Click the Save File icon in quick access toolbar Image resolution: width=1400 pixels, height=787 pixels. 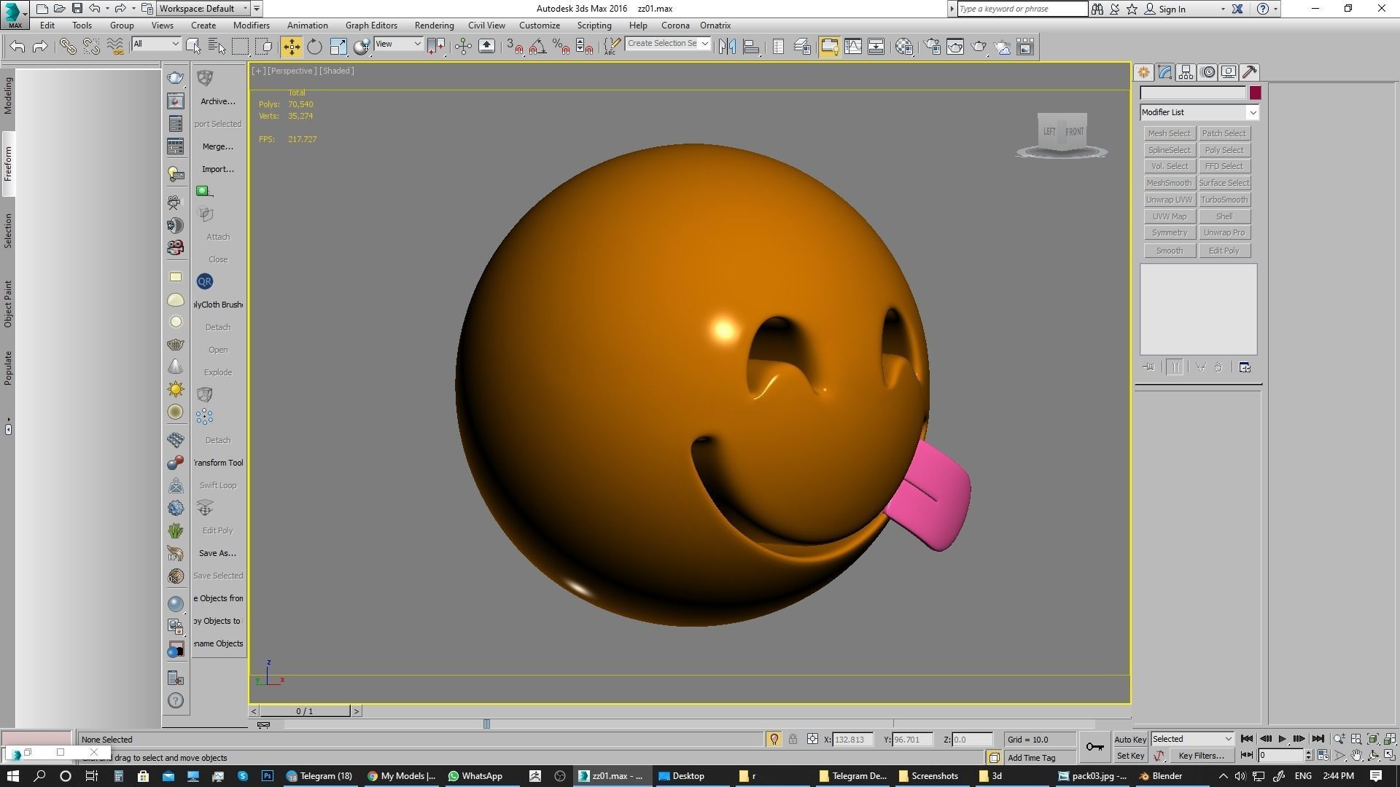pyautogui.click(x=77, y=9)
